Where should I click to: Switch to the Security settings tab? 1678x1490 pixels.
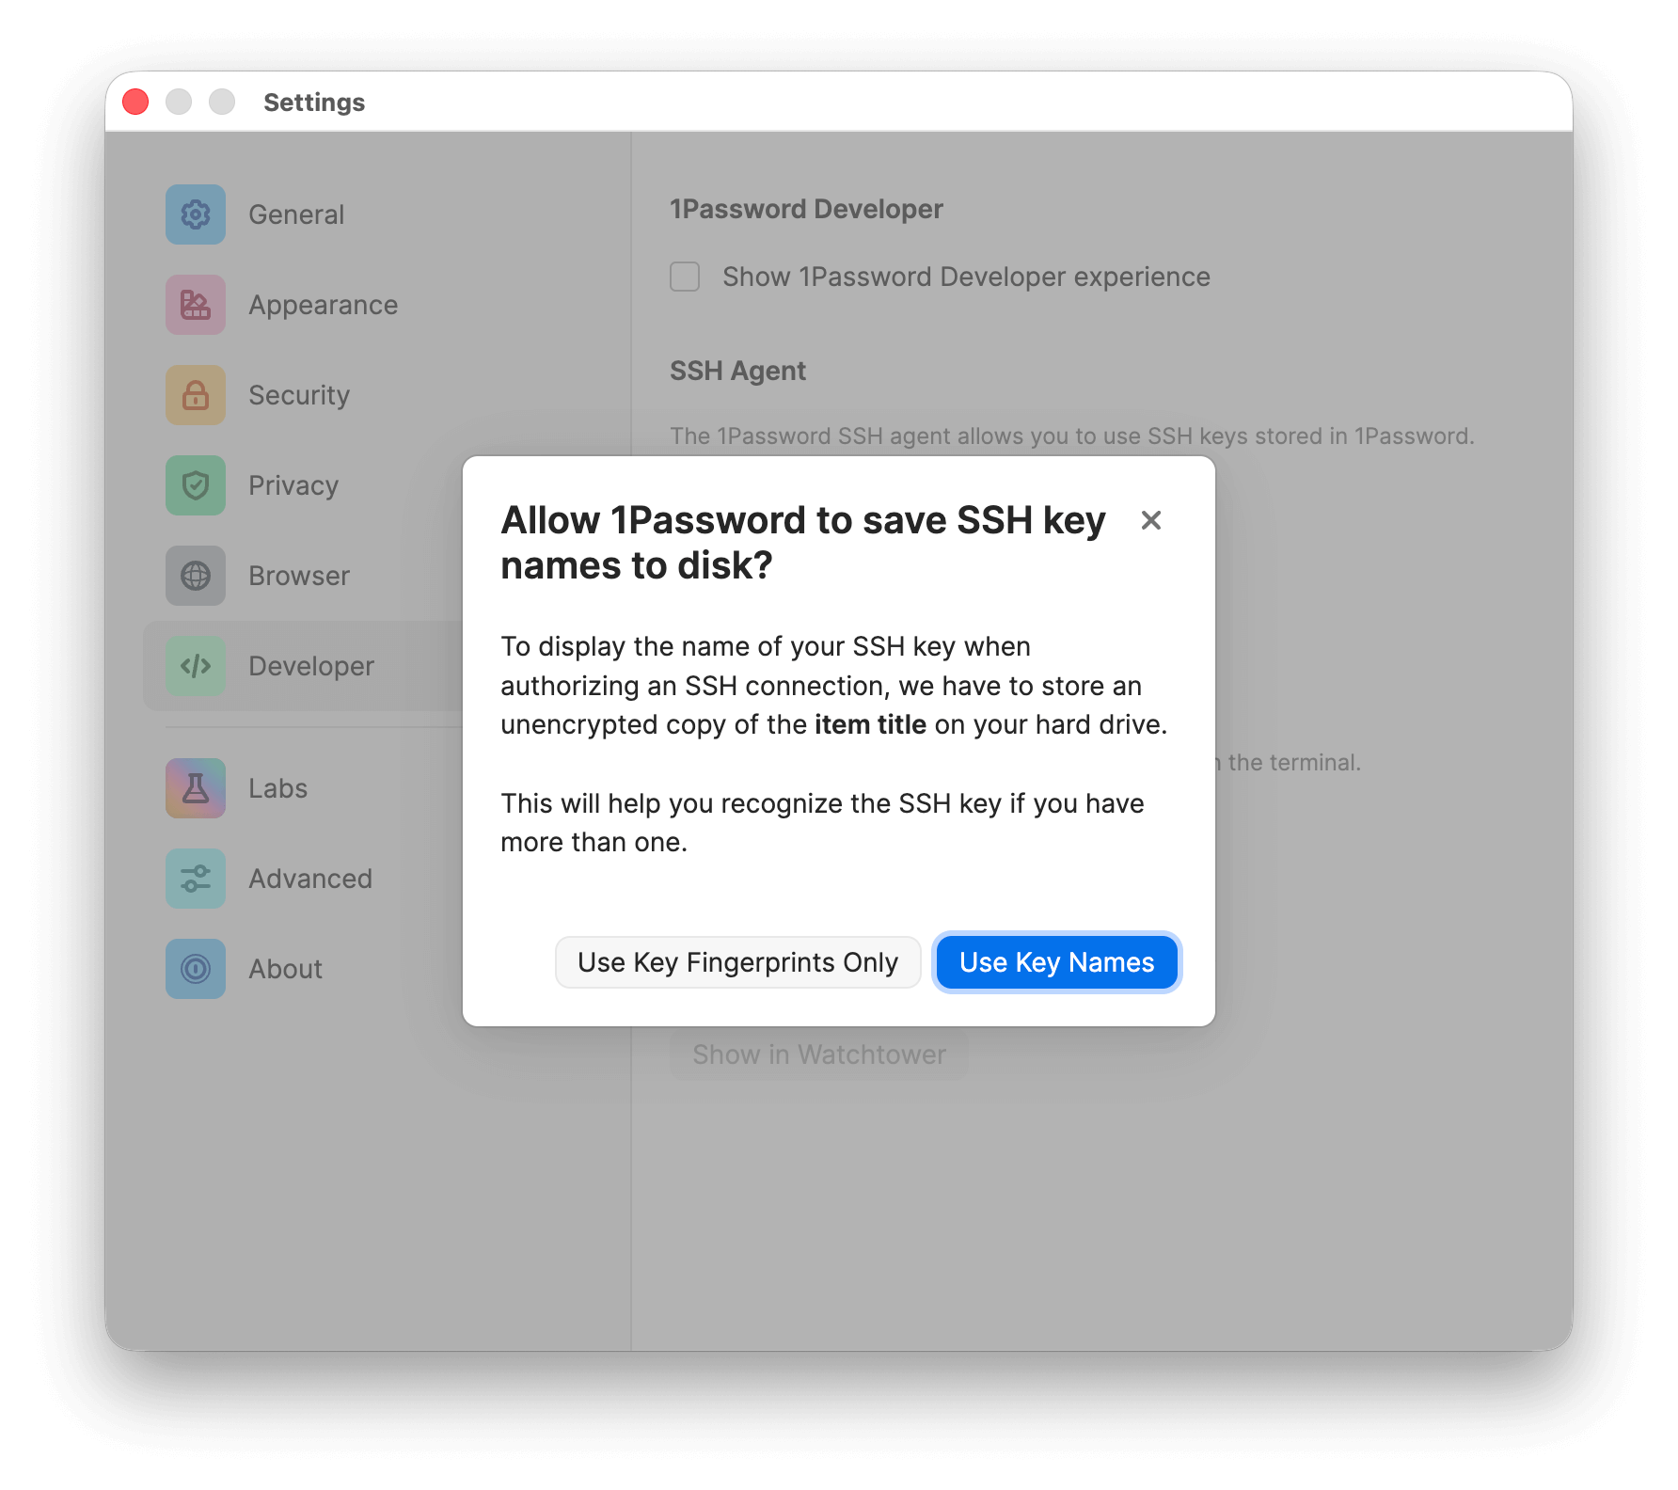tap(299, 395)
